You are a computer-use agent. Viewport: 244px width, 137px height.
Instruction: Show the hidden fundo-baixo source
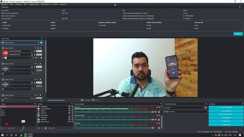point(69,115)
